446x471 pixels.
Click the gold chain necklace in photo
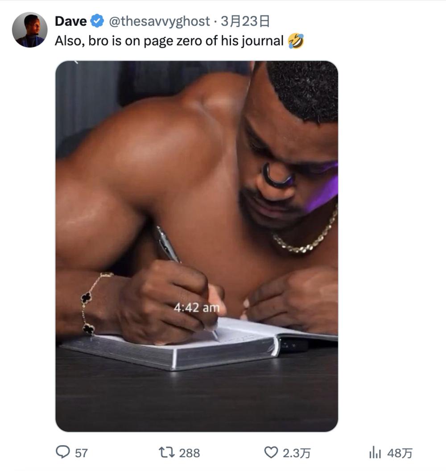tap(308, 236)
